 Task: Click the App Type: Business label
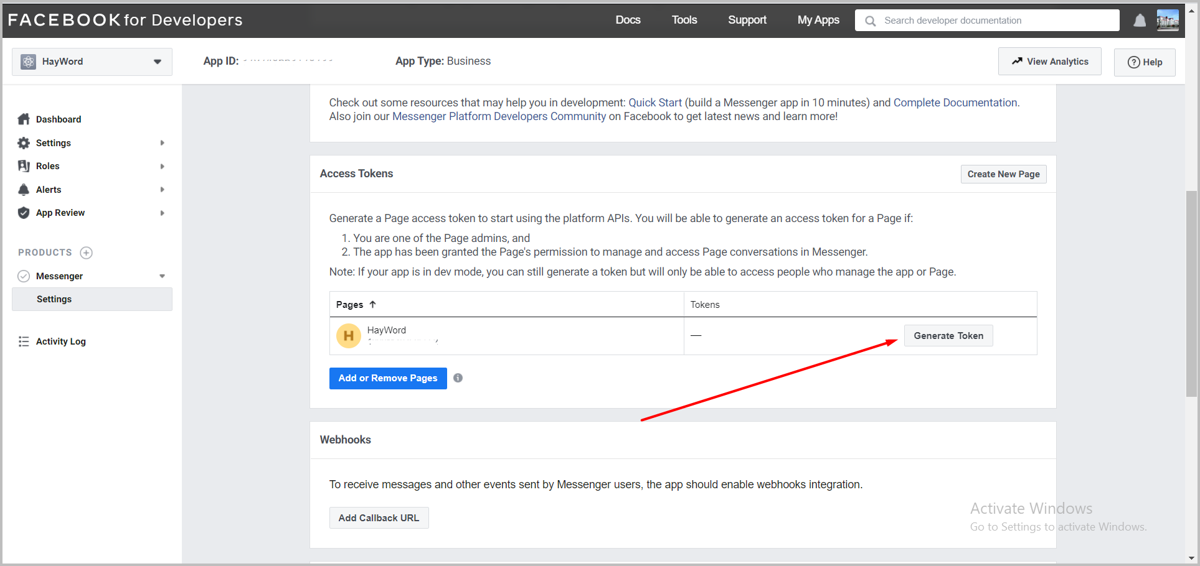pos(443,61)
